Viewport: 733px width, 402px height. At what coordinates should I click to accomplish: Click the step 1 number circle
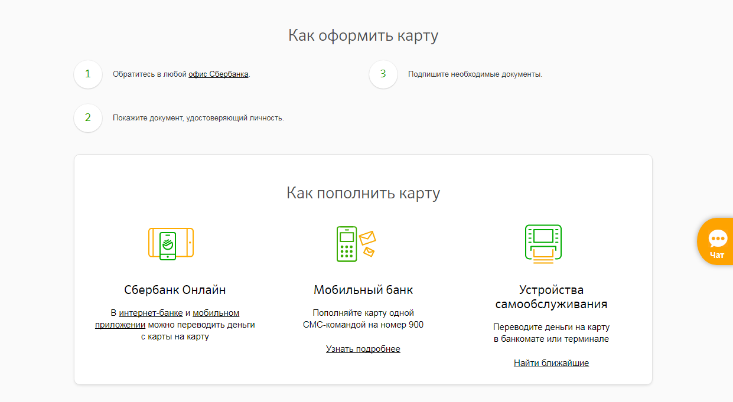click(x=88, y=74)
